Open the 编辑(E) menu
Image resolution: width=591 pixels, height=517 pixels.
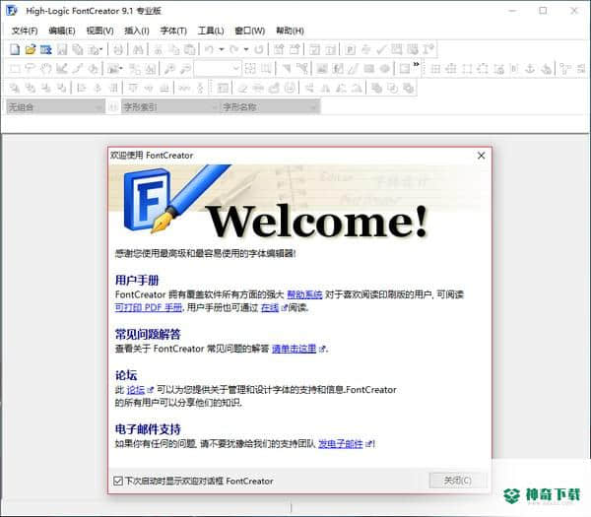(x=62, y=31)
